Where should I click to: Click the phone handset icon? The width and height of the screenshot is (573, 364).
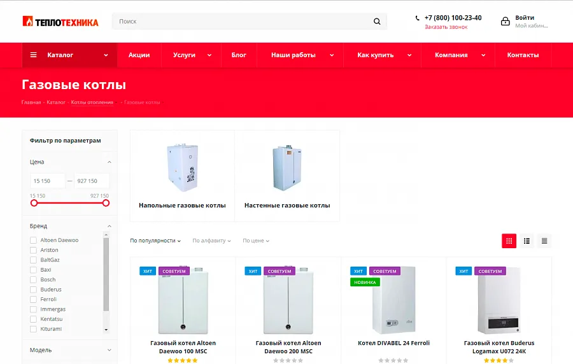coord(417,18)
